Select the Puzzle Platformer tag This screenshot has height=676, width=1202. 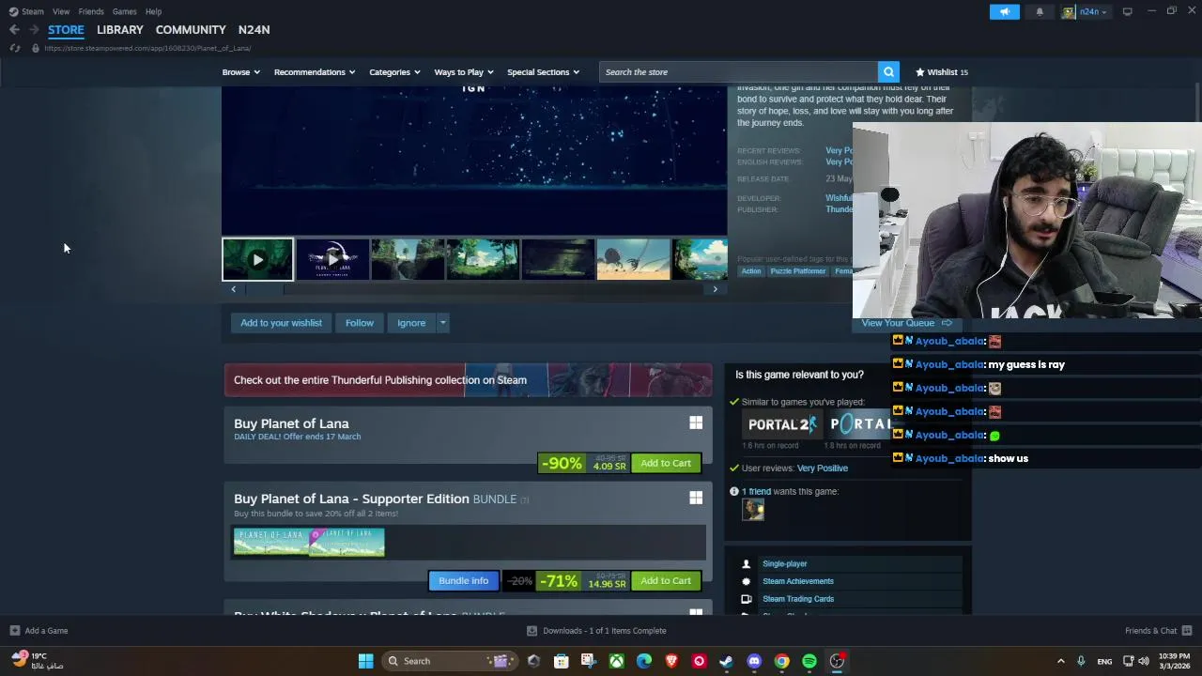798,271
